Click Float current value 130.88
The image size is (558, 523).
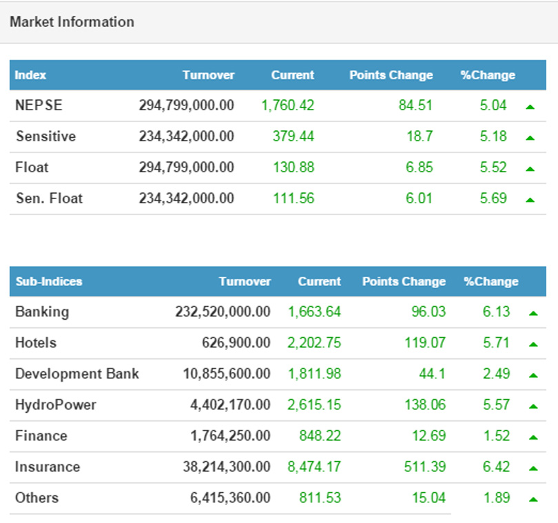(293, 167)
